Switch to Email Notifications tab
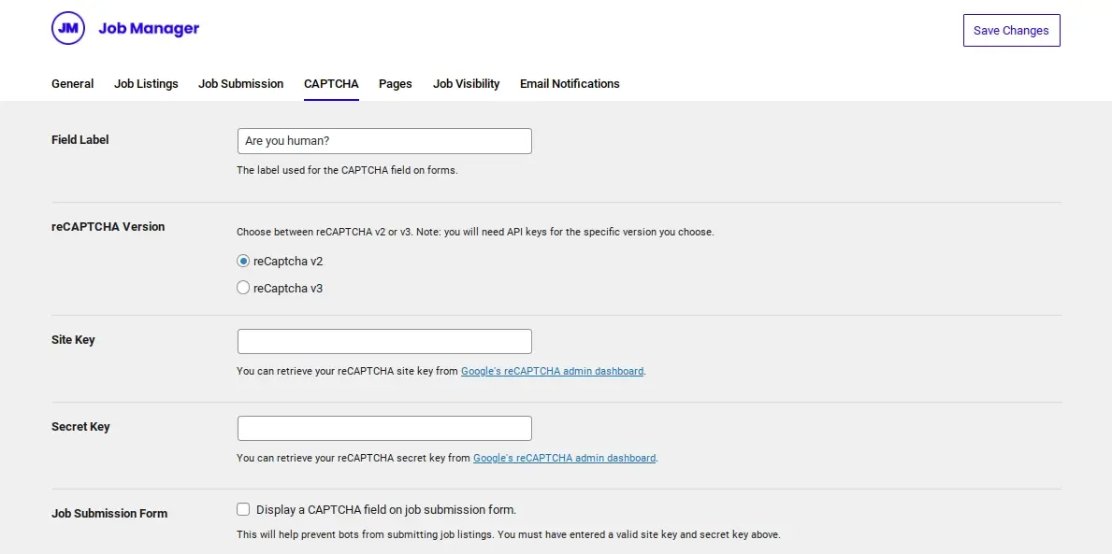 tap(570, 83)
